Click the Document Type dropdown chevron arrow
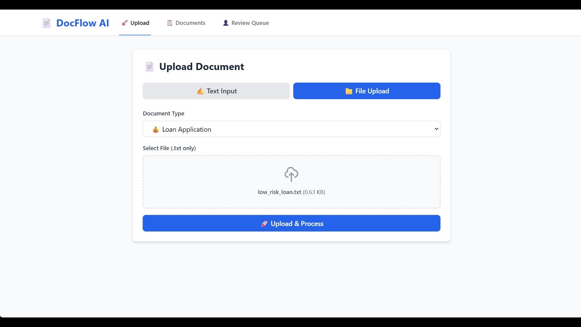Image resolution: width=581 pixels, height=327 pixels. click(436, 129)
